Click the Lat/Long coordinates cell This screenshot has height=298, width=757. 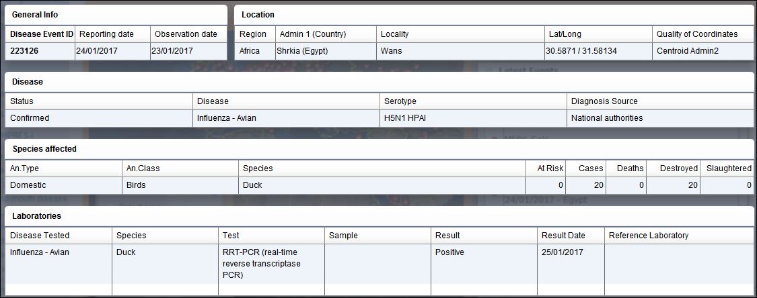598,51
